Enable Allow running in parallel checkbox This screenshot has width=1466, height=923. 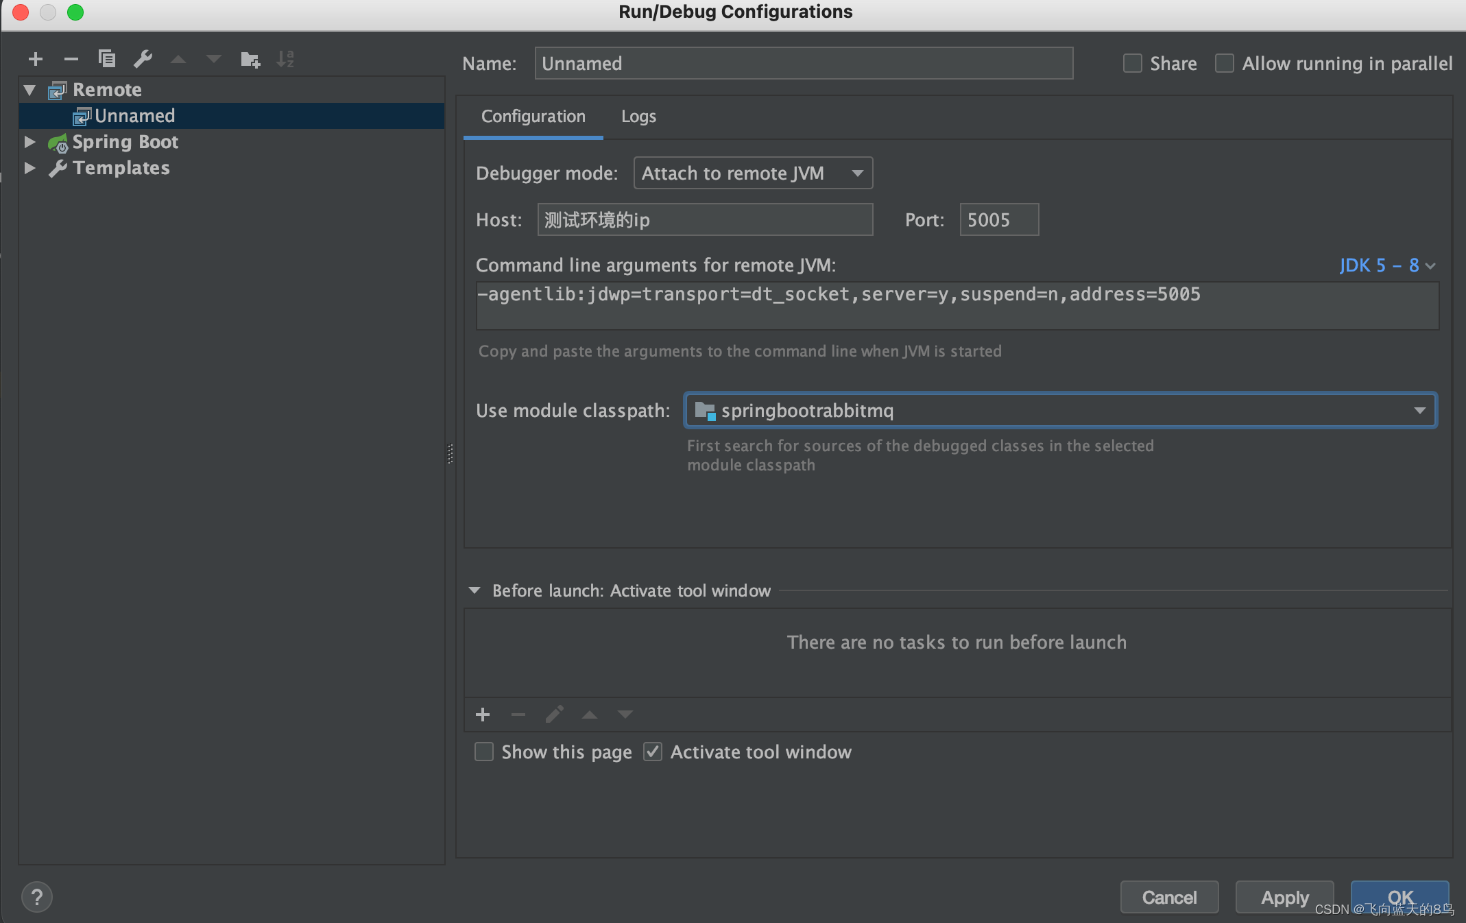point(1225,64)
